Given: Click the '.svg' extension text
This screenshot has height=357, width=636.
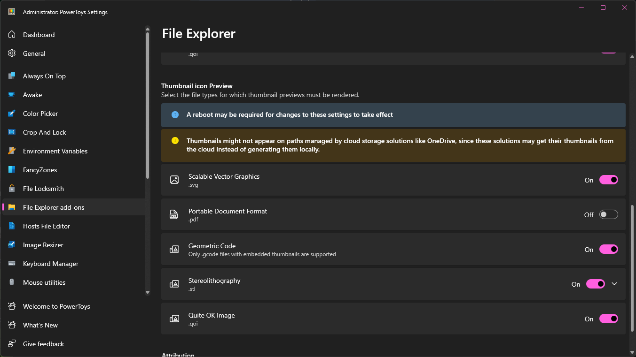Looking at the screenshot, I should point(193,185).
